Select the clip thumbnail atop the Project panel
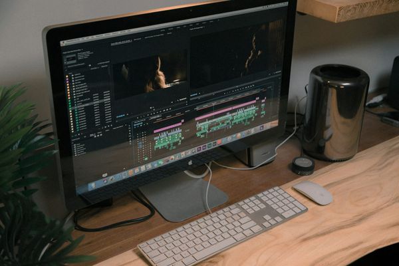 coord(70,59)
